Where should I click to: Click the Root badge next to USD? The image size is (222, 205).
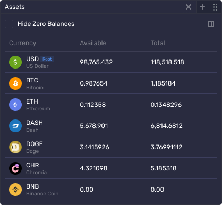tap(47, 59)
